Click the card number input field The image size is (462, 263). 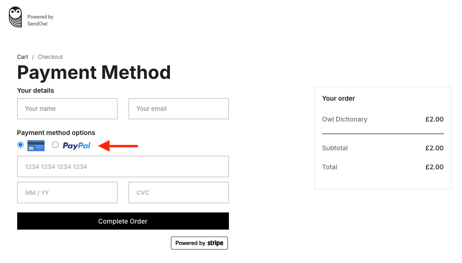click(123, 167)
